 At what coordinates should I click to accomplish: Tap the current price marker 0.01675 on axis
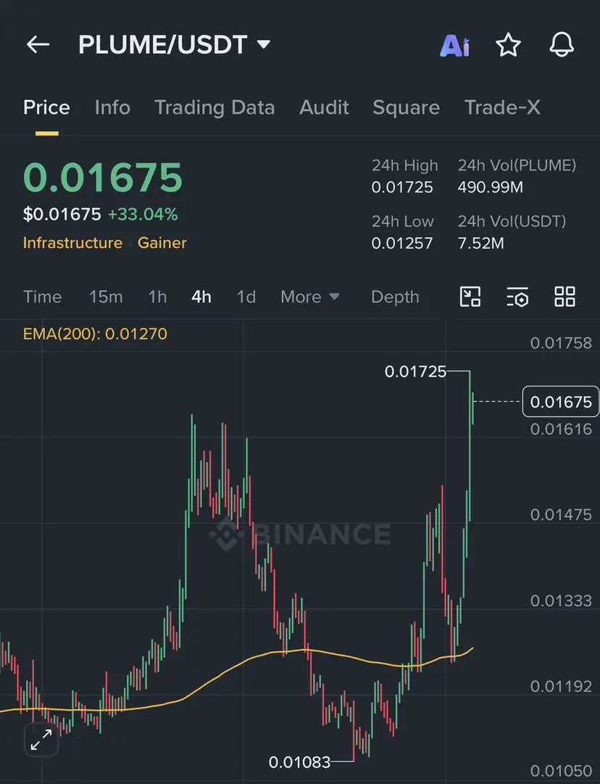pos(561,402)
